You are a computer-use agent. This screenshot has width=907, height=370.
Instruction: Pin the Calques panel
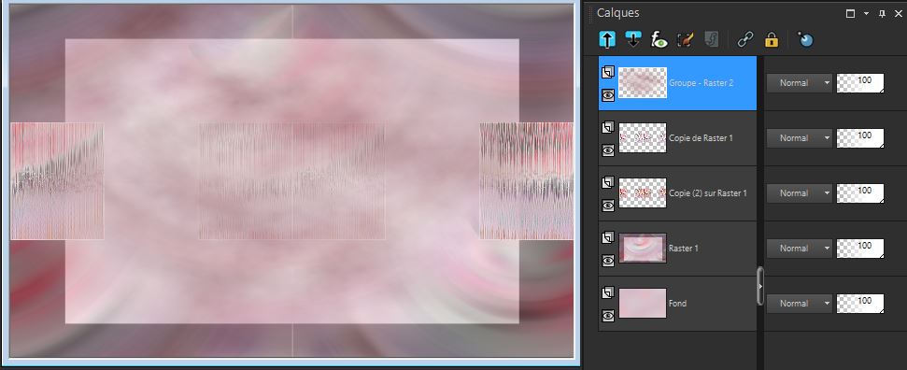882,14
